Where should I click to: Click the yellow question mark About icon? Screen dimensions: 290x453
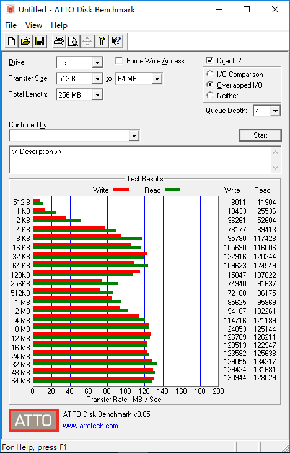pos(102,41)
